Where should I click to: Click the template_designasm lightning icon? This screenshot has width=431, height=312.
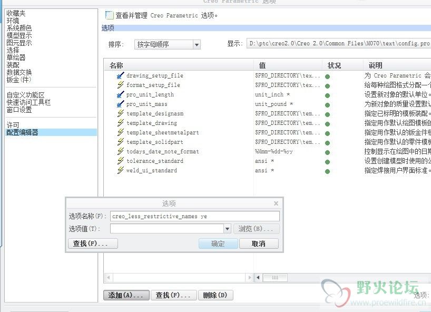tap(120, 113)
